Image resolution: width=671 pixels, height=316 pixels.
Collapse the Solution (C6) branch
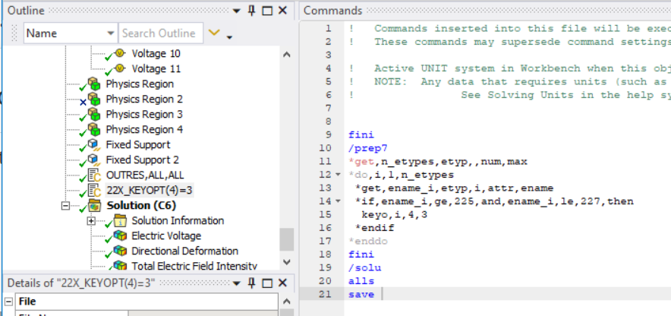coord(65,206)
